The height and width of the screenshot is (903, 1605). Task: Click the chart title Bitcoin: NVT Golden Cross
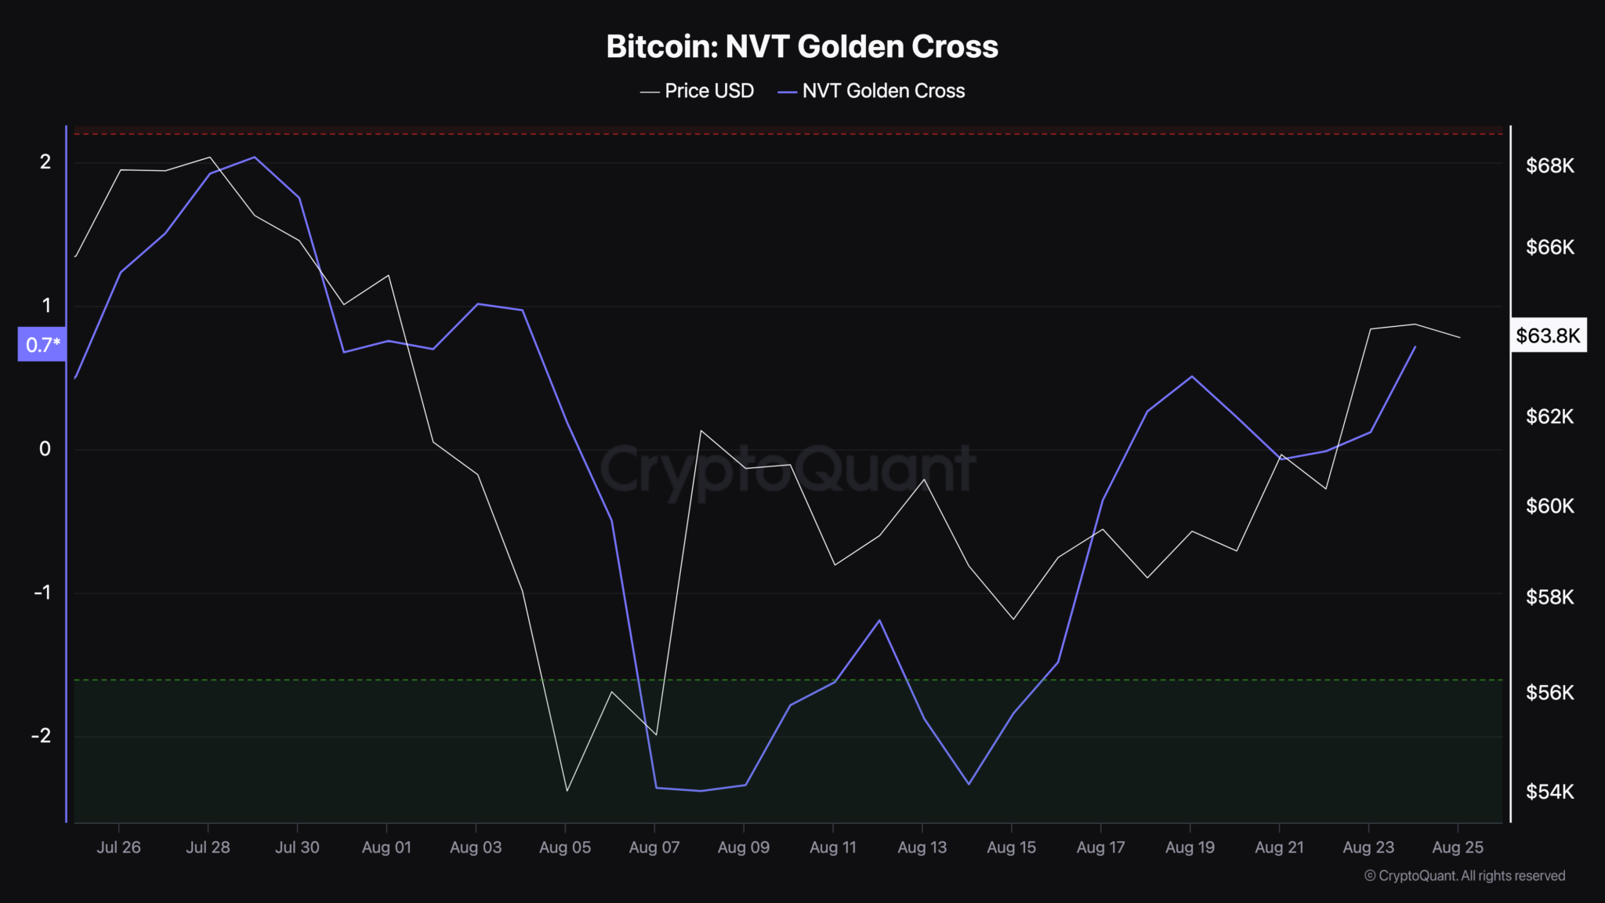coord(802,46)
